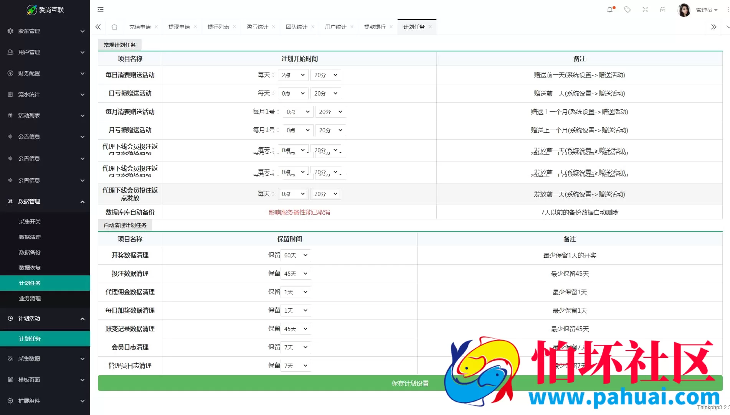
Task: Expand the 用户管理 menu chevron
Action: 82,52
